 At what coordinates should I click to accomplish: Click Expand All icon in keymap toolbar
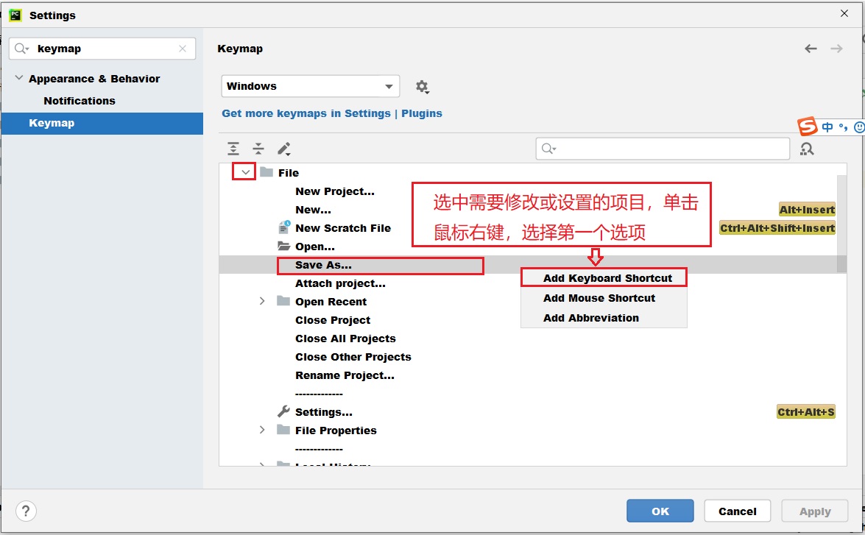click(233, 149)
